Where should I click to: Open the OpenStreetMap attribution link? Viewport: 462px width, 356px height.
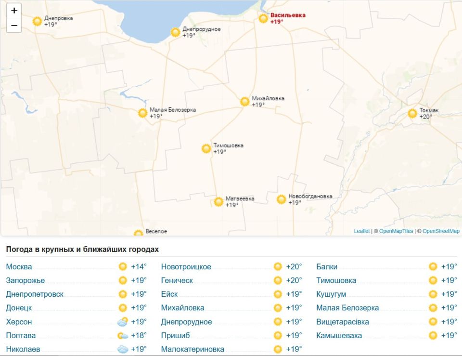(x=440, y=231)
